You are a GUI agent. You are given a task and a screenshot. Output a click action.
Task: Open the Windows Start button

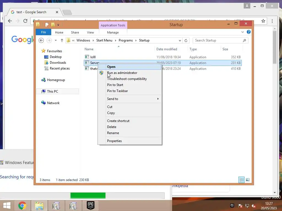pos(7,206)
